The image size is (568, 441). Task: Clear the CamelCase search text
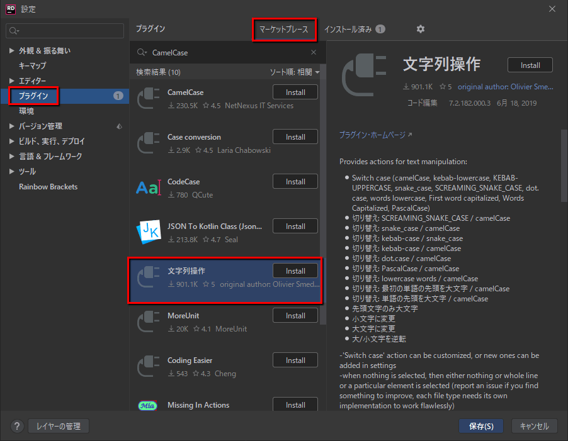click(314, 52)
